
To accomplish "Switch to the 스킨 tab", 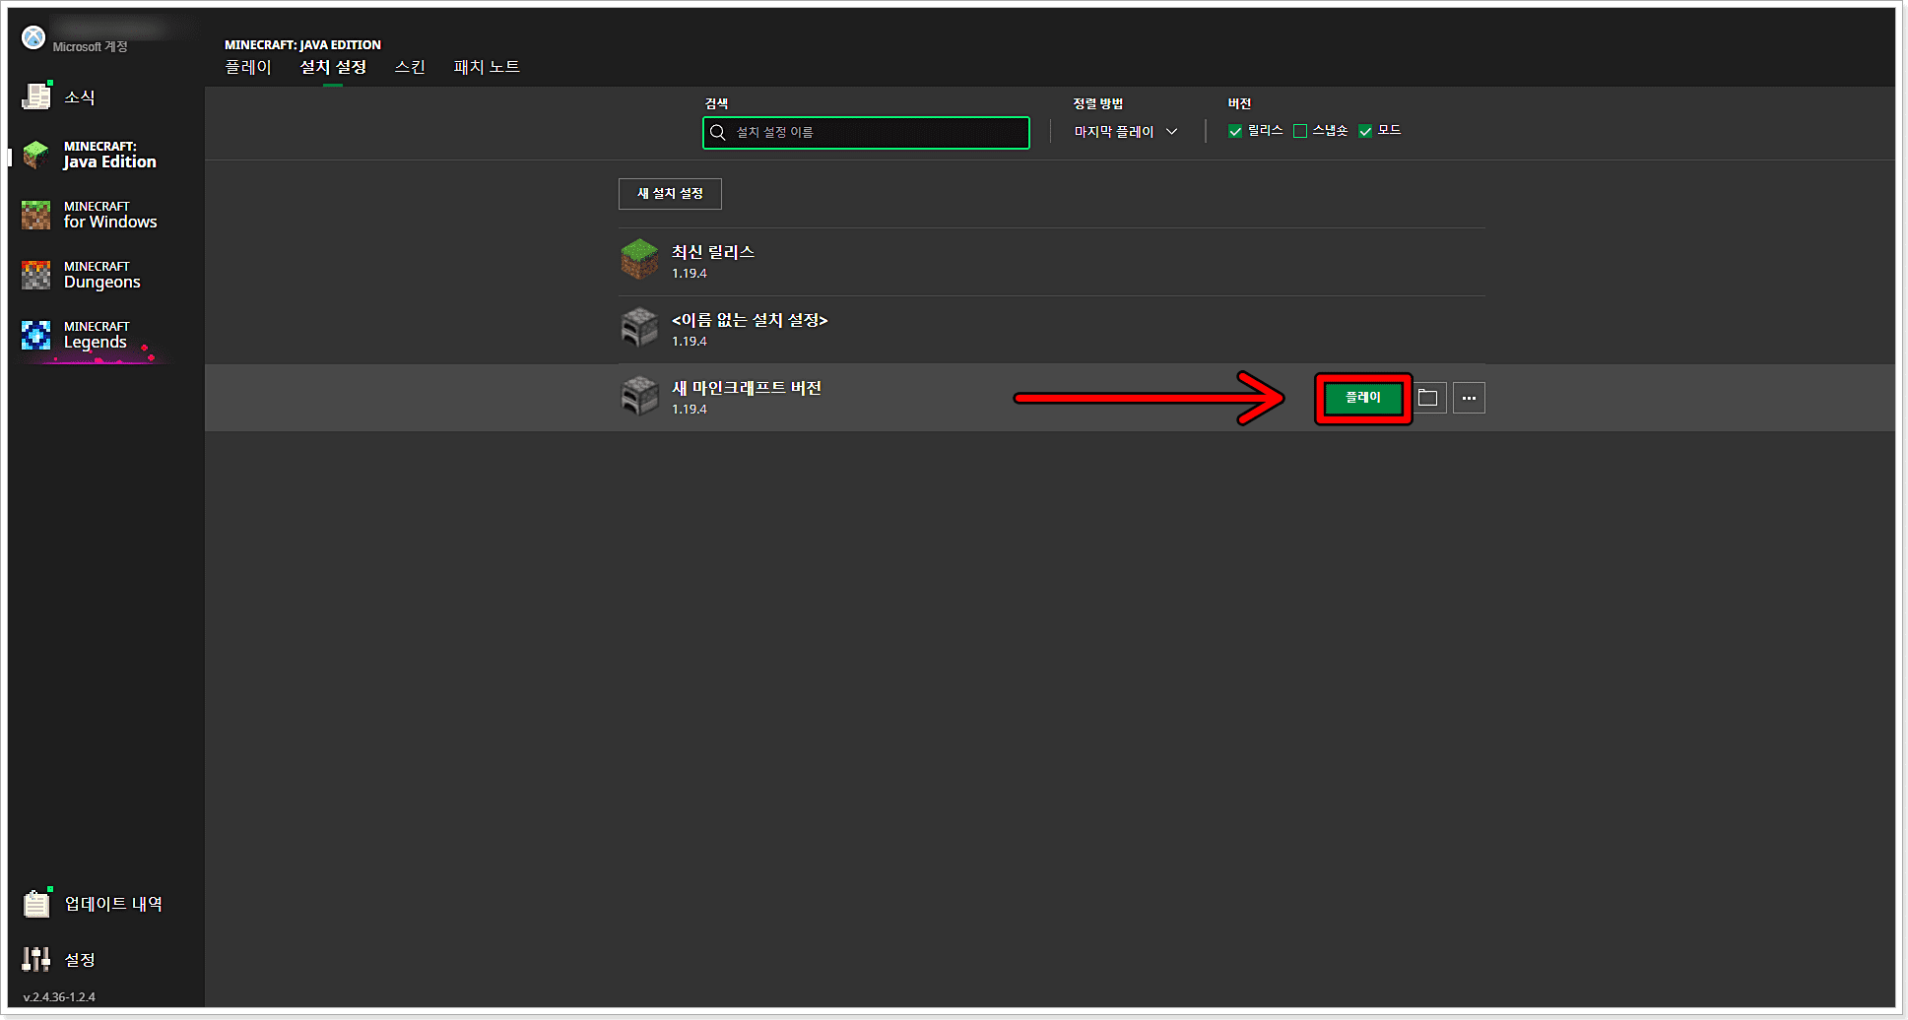I will pyautogui.click(x=410, y=67).
